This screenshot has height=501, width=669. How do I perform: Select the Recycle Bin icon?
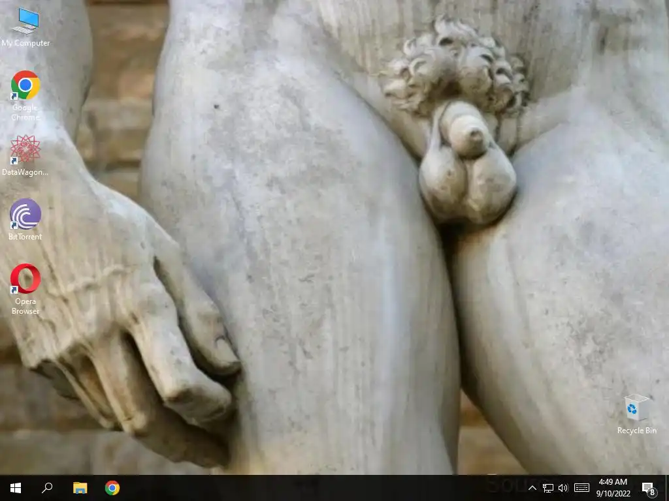[636, 414]
